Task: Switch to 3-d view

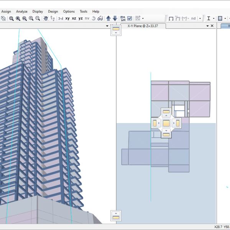Action: [x=61, y=18]
